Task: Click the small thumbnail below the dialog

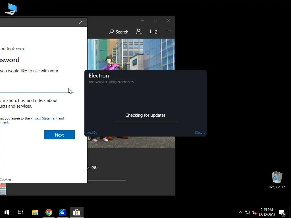Action: (3, 189)
